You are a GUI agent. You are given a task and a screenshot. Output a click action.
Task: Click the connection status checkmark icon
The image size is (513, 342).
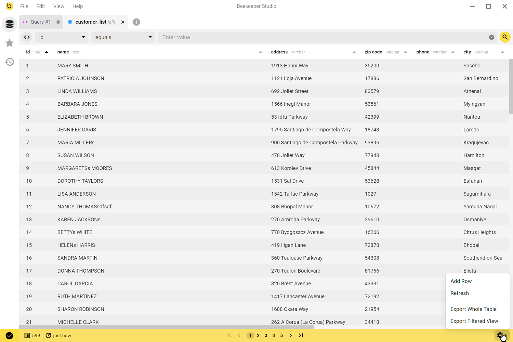coord(9,336)
